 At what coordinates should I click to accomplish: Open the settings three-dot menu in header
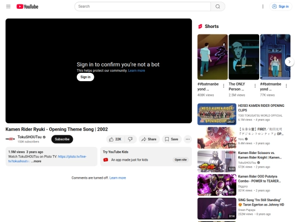point(263,7)
